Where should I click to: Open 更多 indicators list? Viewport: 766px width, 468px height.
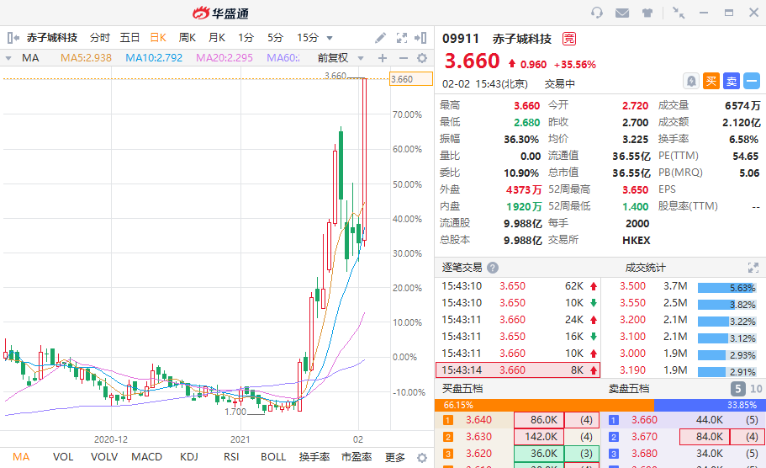394,457
